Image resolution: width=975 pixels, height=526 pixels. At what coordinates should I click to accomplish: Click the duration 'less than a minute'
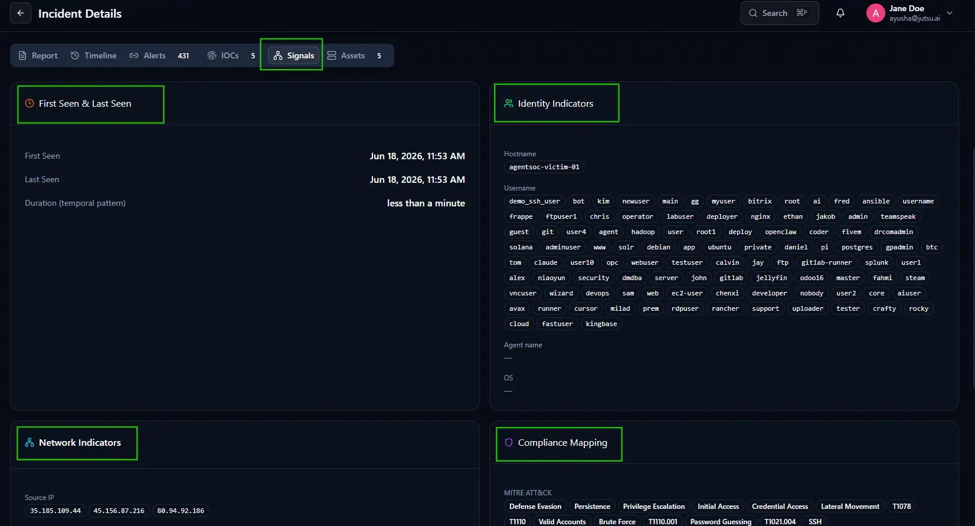click(x=426, y=203)
